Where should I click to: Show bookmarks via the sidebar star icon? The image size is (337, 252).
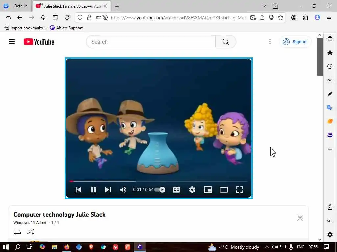tap(330, 52)
